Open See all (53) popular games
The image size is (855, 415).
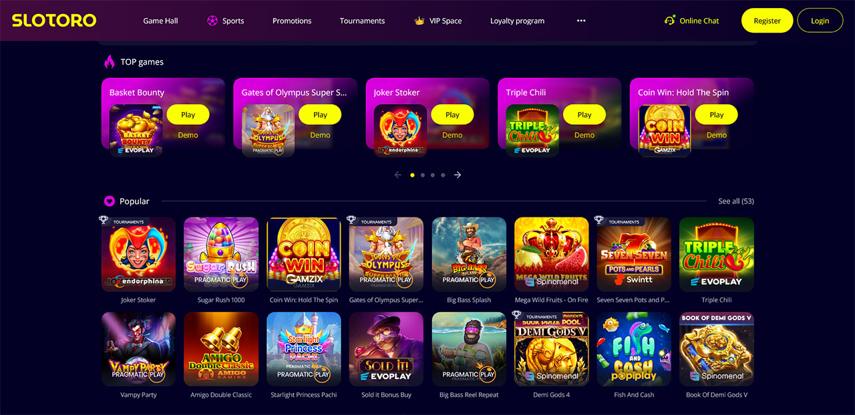pos(736,201)
